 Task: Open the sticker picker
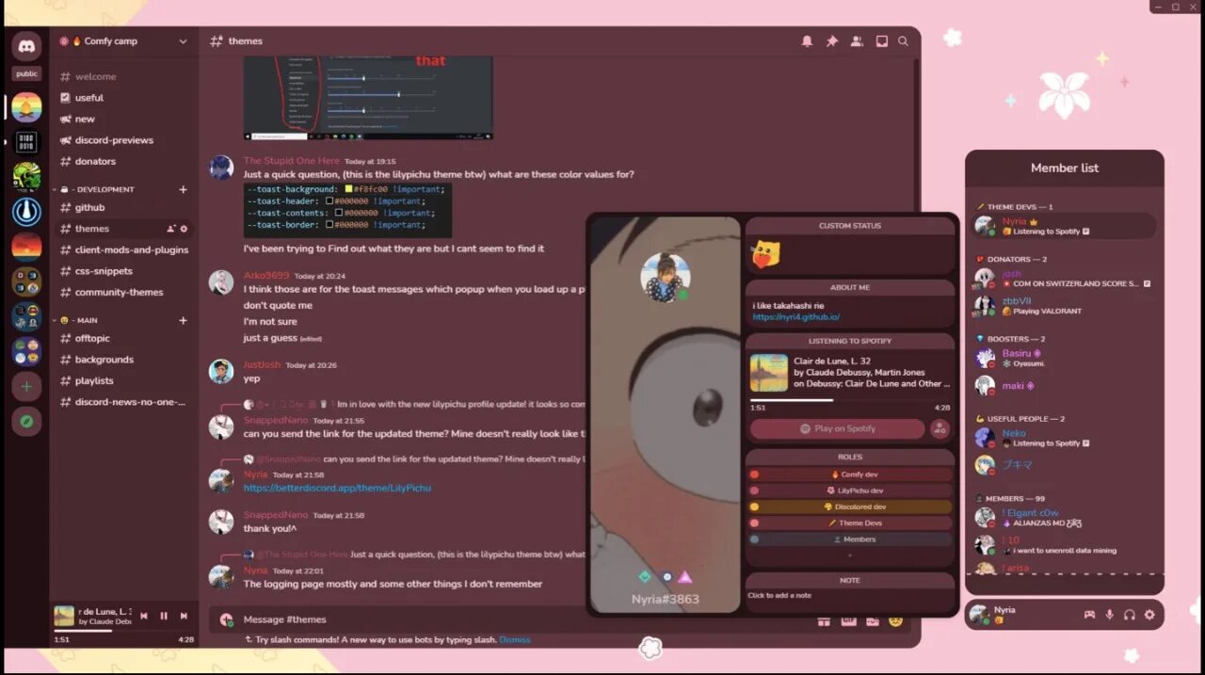point(872,620)
